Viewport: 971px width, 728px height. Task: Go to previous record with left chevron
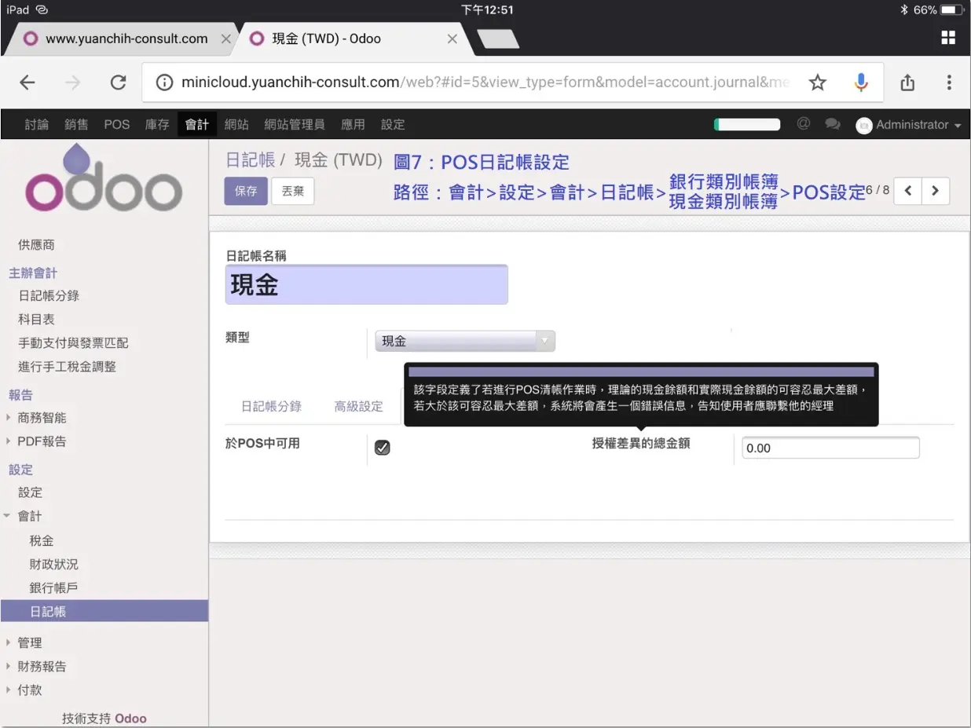(907, 191)
